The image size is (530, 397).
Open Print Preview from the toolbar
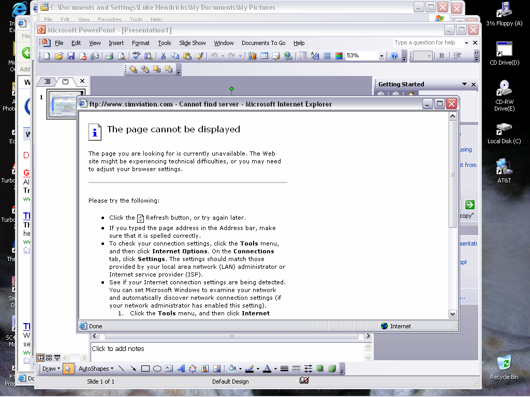tap(121, 56)
